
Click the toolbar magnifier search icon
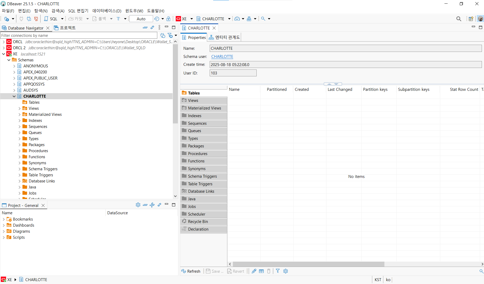tap(263, 19)
